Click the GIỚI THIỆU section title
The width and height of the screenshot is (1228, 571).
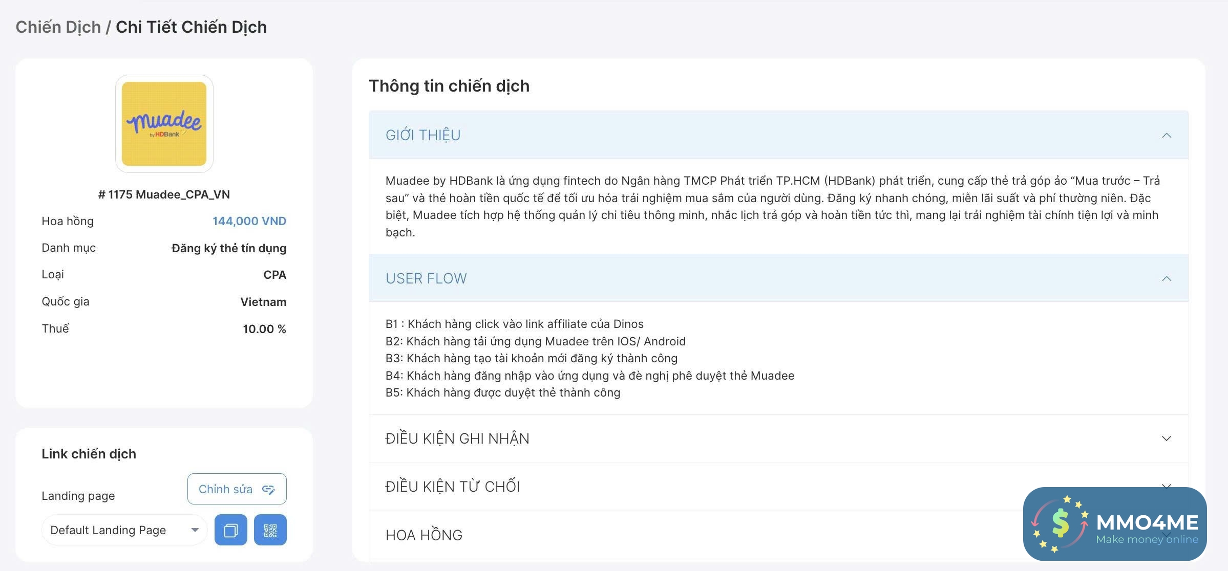[423, 135]
